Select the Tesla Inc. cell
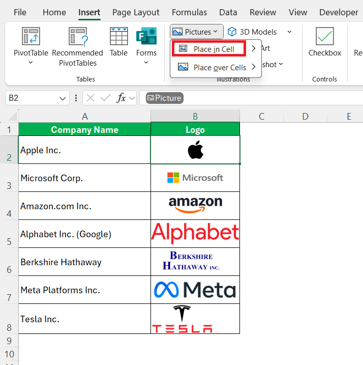Viewport: 363px width, 365px height. 84,319
